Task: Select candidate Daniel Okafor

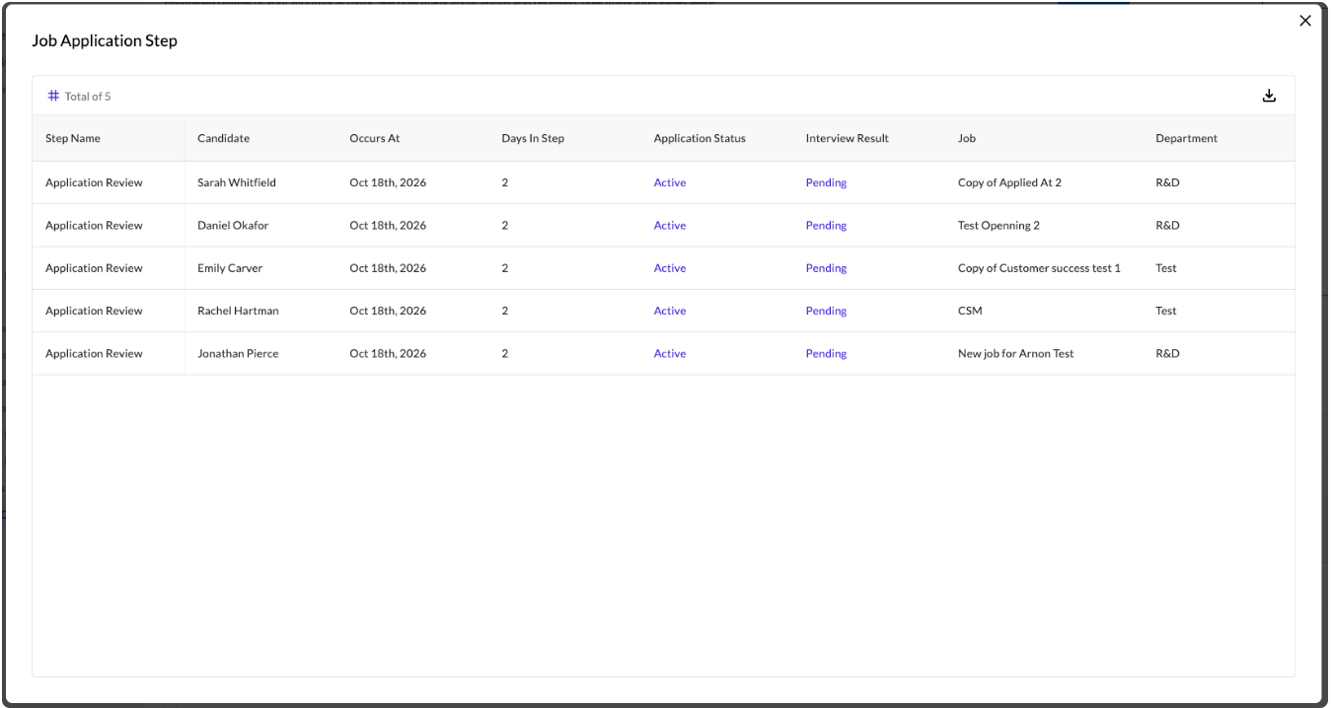Action: tap(233, 225)
